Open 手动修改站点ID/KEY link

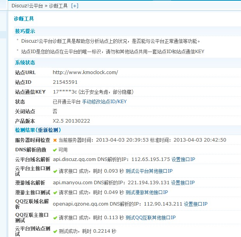[104, 102]
